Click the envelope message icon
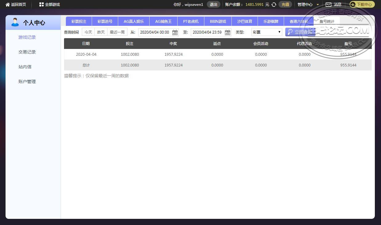 (x=328, y=5)
